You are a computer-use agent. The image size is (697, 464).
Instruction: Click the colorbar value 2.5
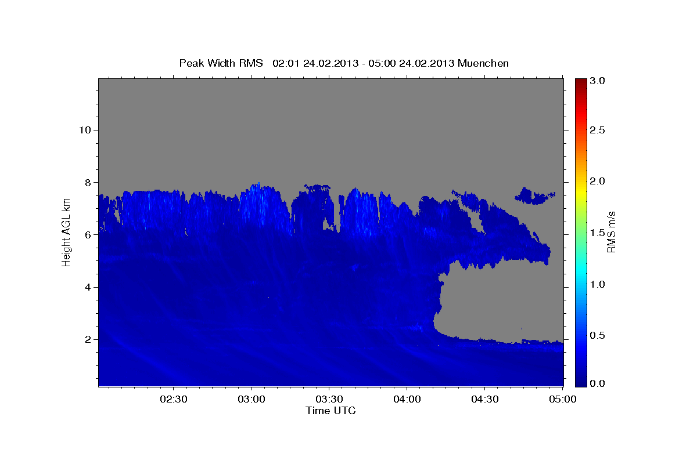[x=598, y=130]
